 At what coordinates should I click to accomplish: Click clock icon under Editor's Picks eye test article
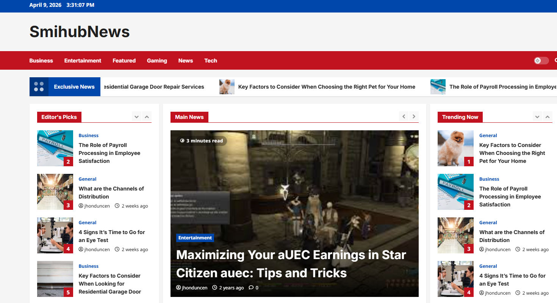click(x=117, y=250)
